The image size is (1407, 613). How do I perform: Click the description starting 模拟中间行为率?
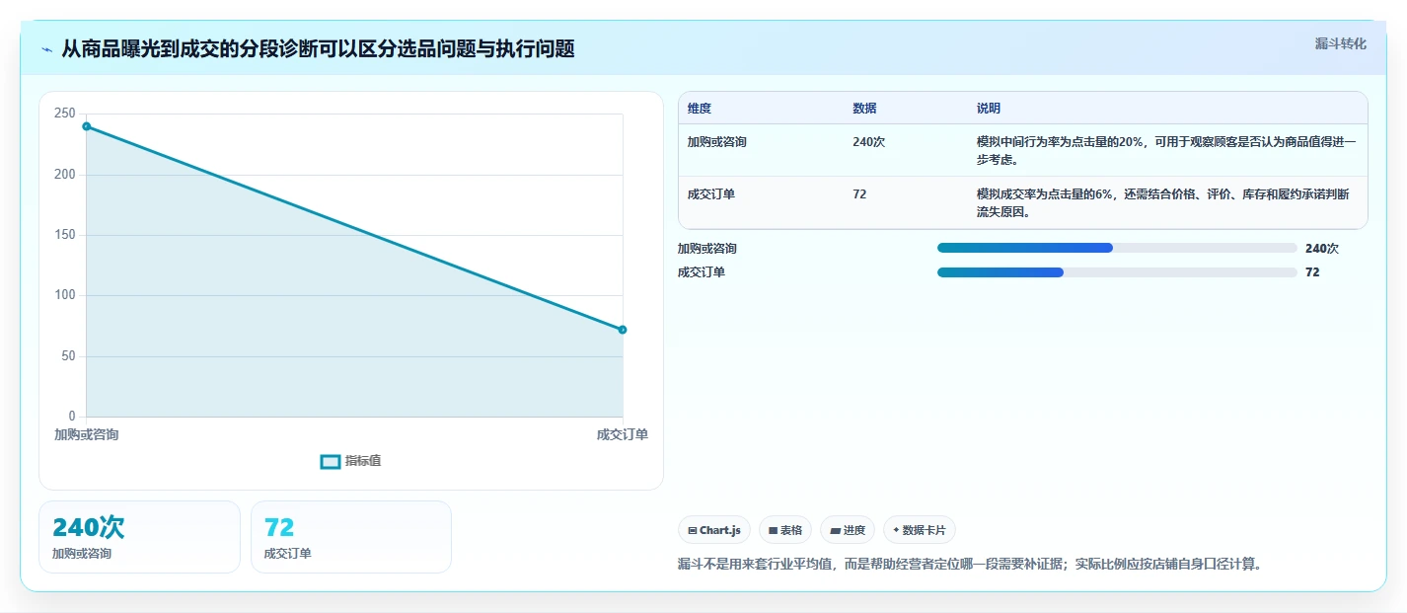(1166, 151)
